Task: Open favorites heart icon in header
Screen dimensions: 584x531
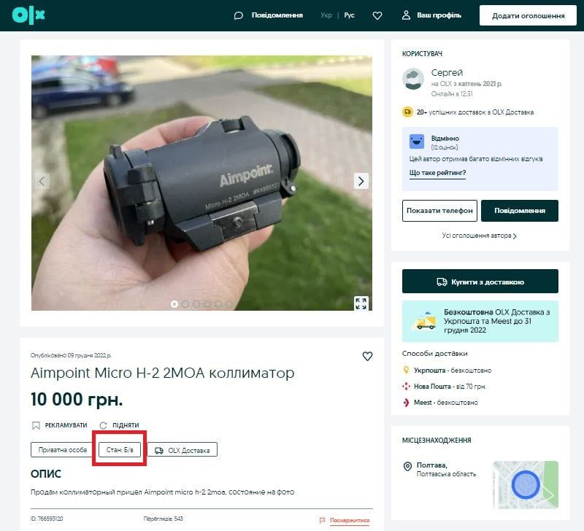Action: coord(377,15)
